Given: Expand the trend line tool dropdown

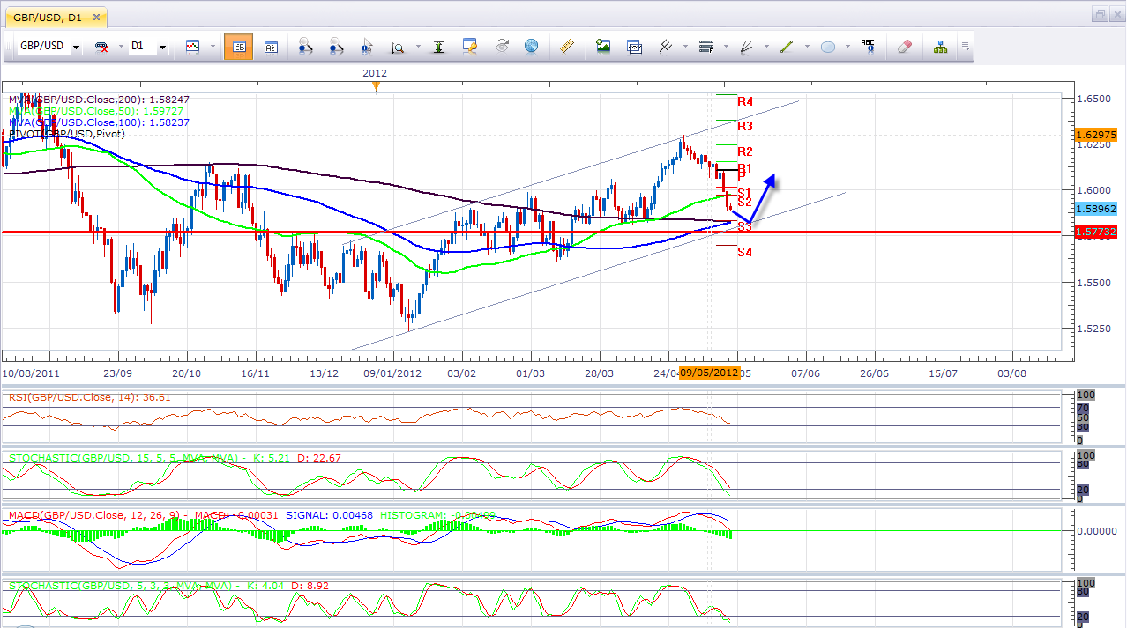Looking at the screenshot, I should pos(806,47).
